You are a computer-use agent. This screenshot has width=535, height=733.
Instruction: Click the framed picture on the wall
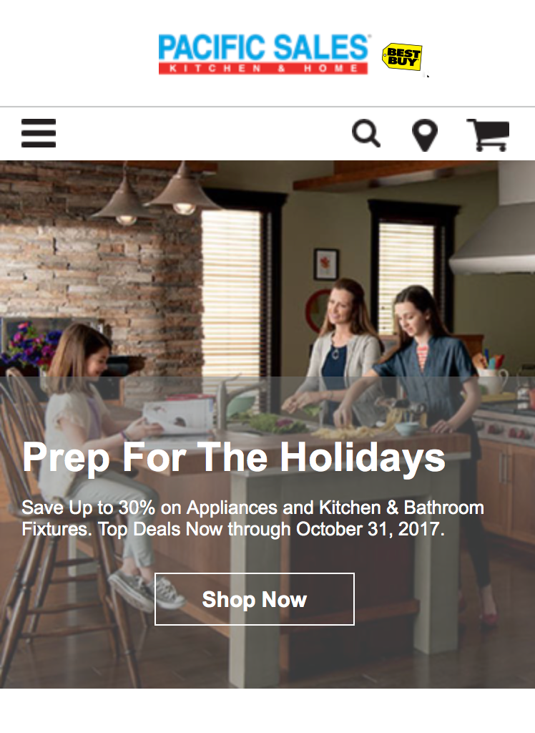pos(325,265)
